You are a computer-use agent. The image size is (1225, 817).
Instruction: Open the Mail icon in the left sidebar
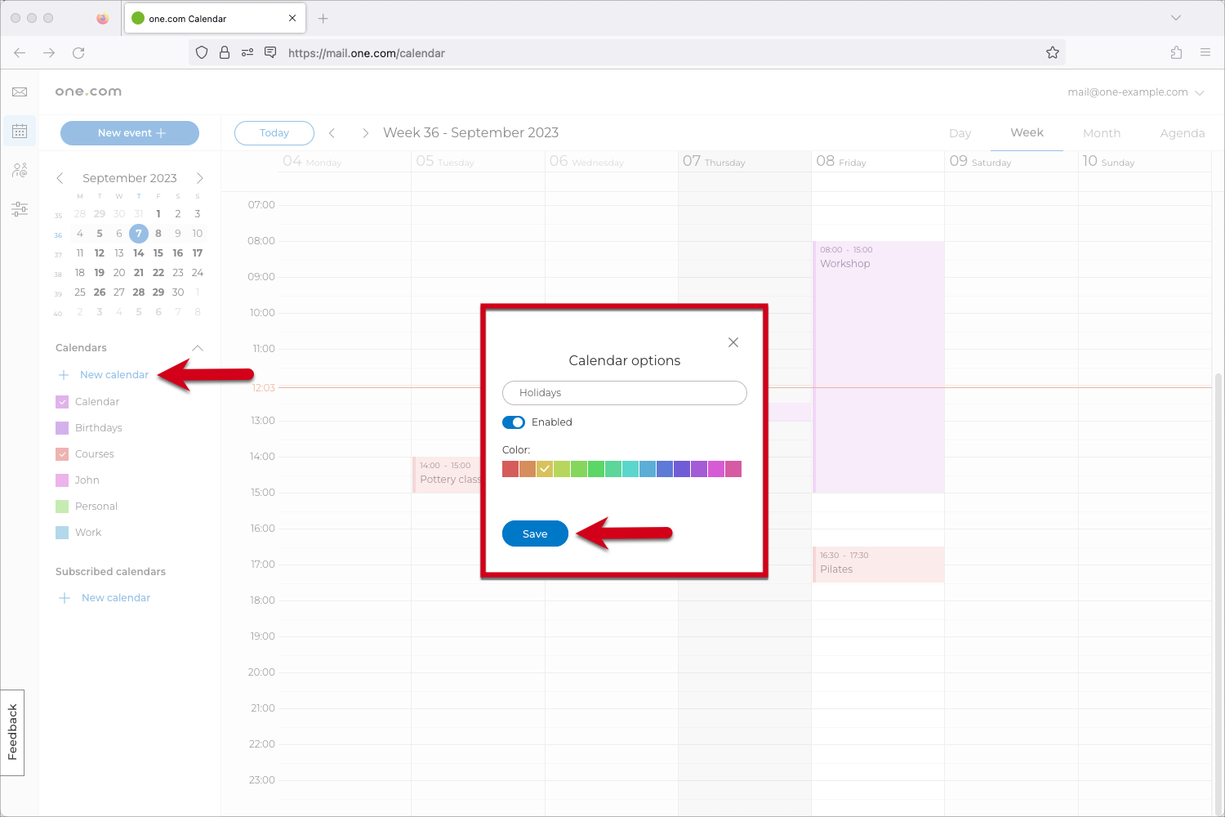[20, 92]
